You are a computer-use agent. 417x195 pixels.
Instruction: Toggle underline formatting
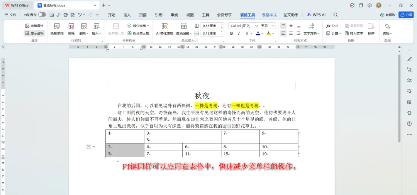[247, 33]
